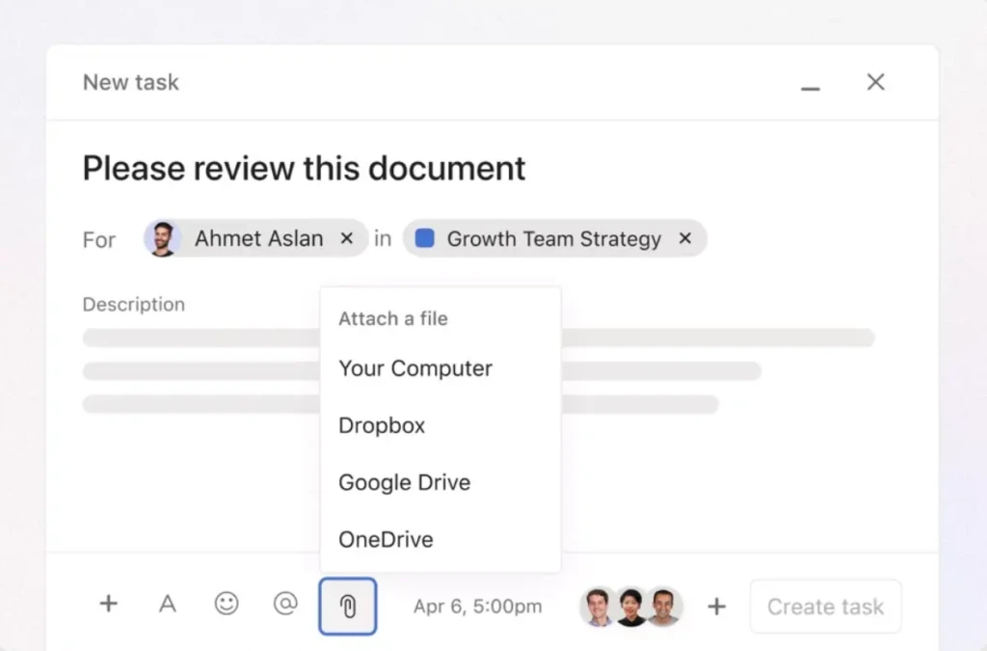Viewport: 987px width, 651px height.
Task: Click the @ mention icon
Action: 285,604
